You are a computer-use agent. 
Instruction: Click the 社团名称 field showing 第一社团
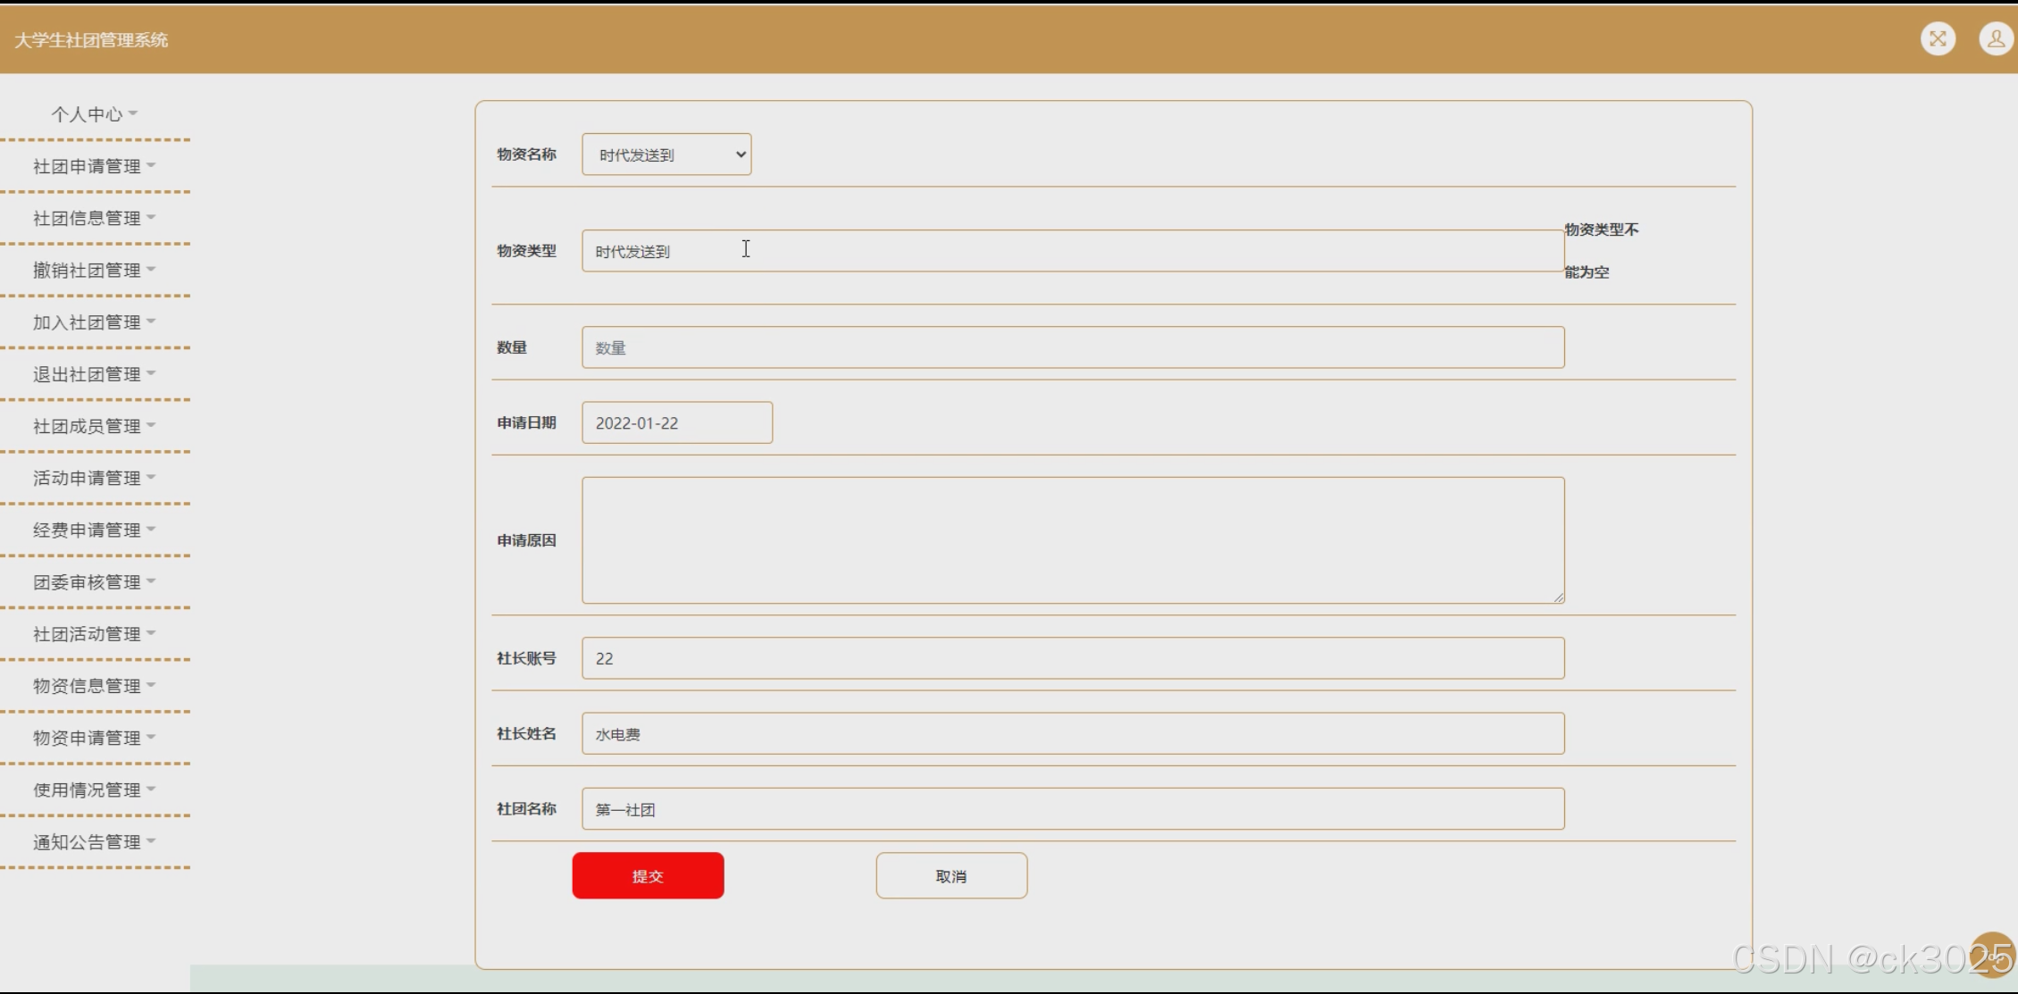click(1072, 809)
